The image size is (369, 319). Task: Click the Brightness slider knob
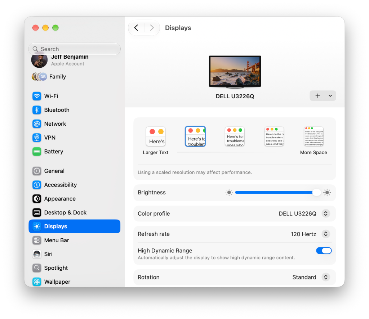(316, 193)
